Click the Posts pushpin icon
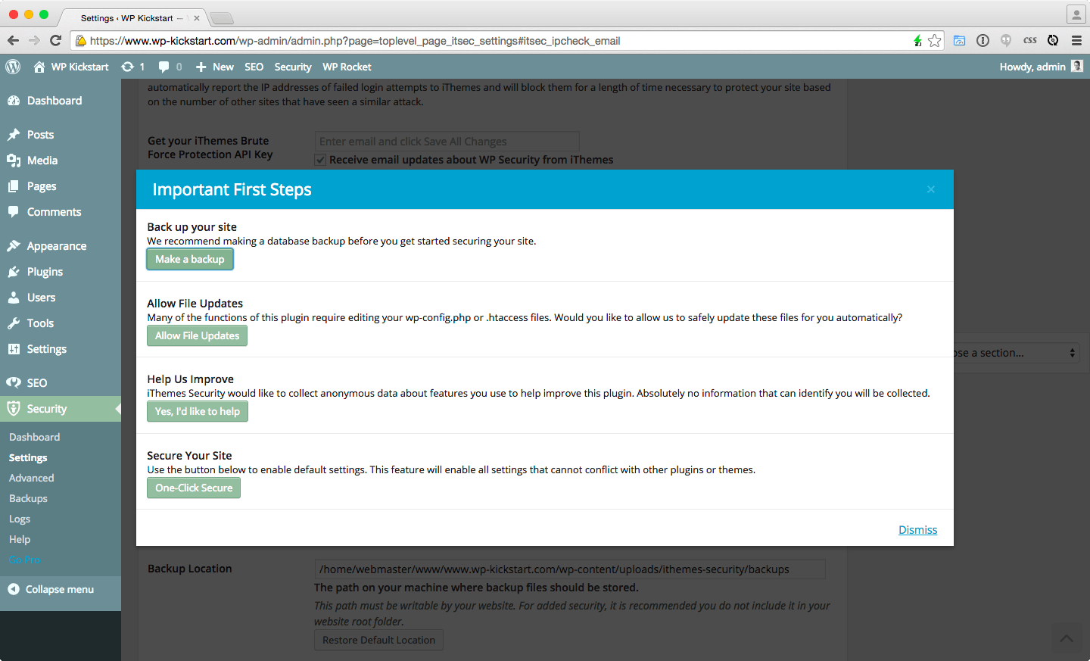Image resolution: width=1090 pixels, height=661 pixels. coord(14,135)
